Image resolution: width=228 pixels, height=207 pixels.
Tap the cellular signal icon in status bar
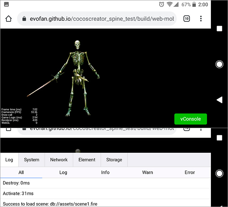[176, 5]
